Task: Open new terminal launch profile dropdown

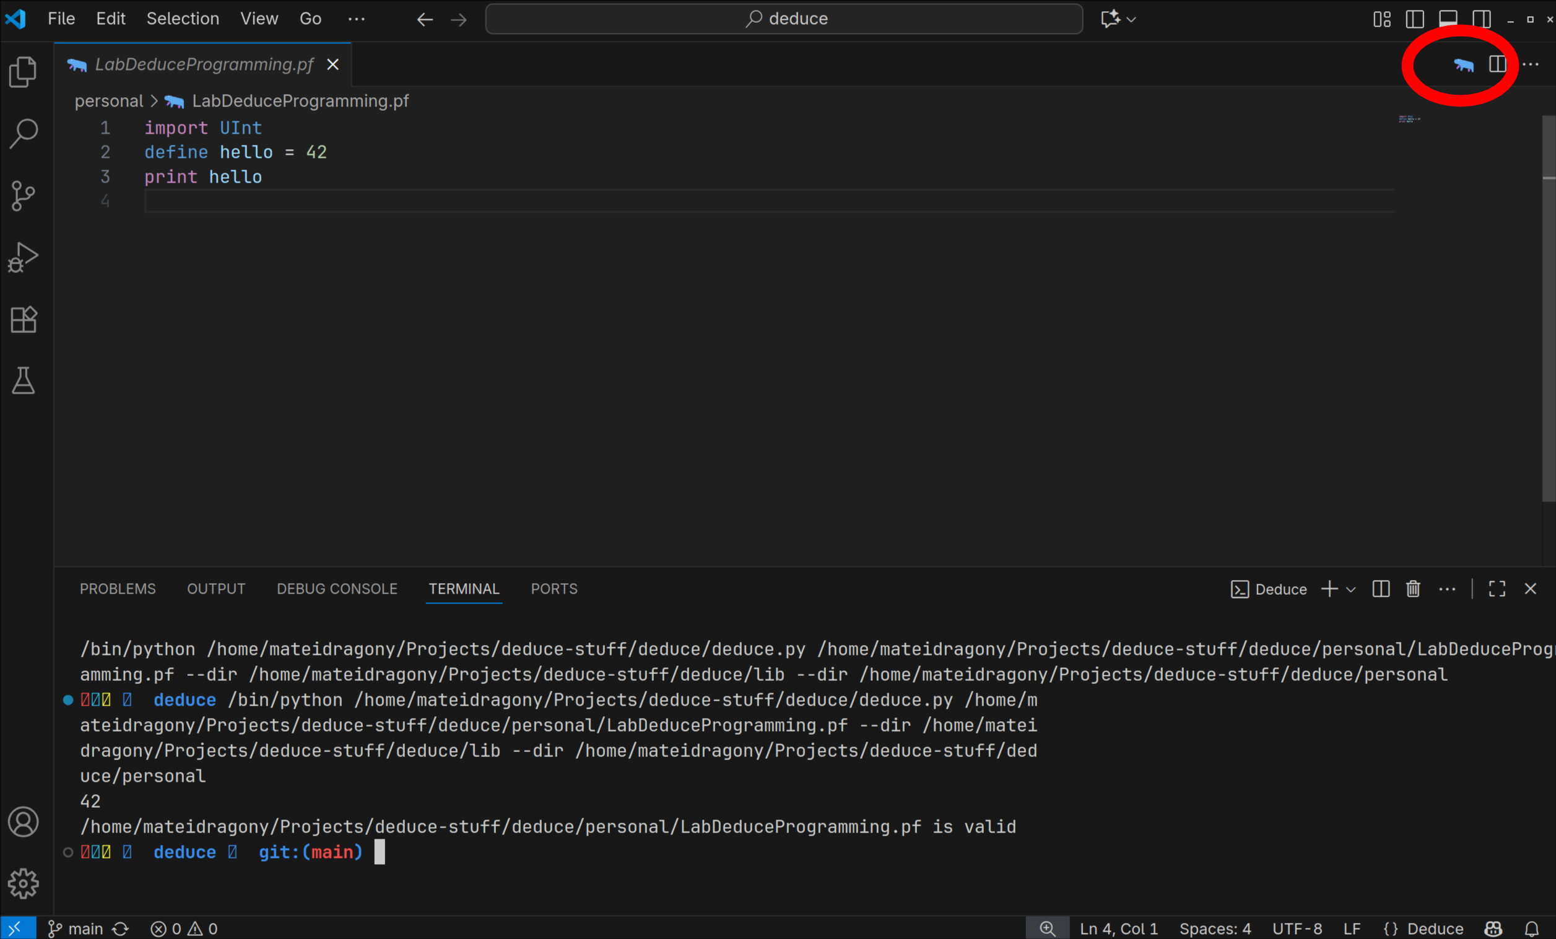Action: (x=1351, y=590)
